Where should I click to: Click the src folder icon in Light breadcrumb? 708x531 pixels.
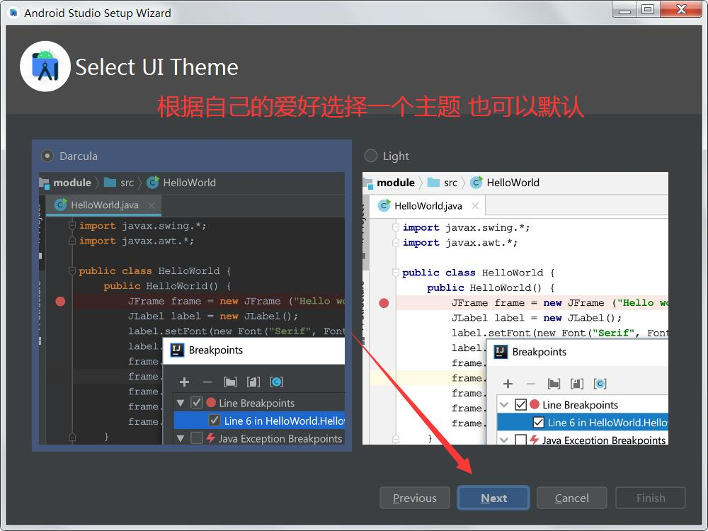tap(433, 183)
